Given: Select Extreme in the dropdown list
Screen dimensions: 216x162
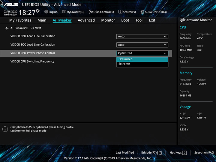Looking at the screenshot, I should tap(142, 64).
